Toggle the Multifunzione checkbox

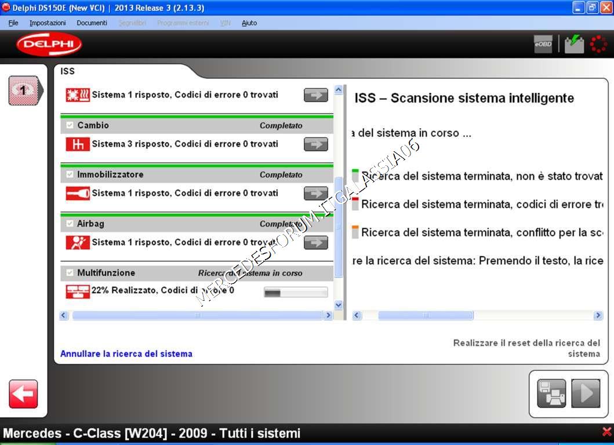coord(70,273)
